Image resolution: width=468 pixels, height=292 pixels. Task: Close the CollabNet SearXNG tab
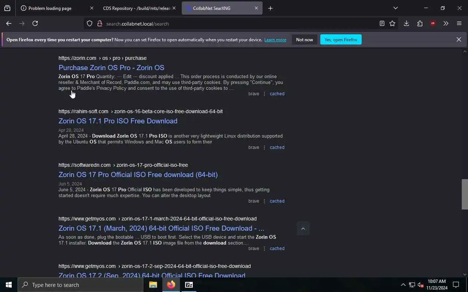pyautogui.click(x=256, y=8)
